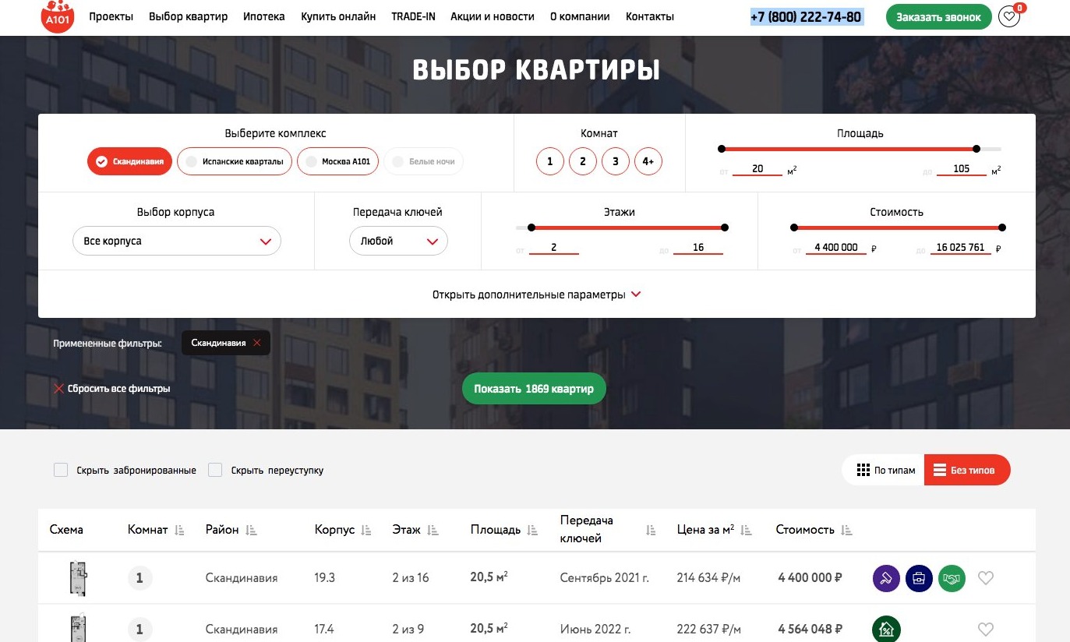The width and height of the screenshot is (1070, 642).
Task: Open floor plan thumbnail for 17.4 apartment
Action: tap(78, 628)
